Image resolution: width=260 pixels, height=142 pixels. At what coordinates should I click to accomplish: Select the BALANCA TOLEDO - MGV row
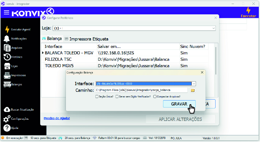(125, 53)
